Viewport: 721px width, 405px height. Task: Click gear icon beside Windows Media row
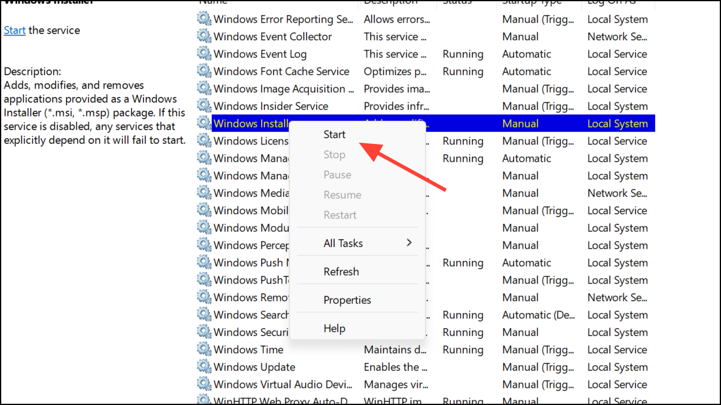coord(204,193)
